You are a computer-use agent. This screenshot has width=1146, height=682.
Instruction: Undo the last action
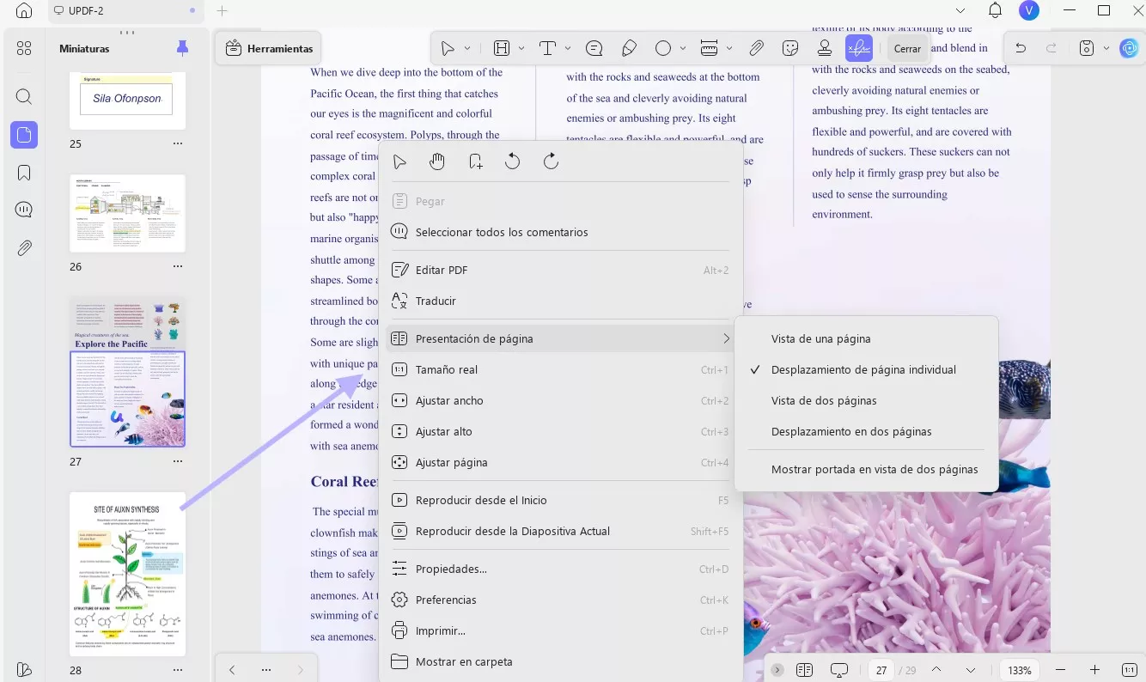point(1020,48)
